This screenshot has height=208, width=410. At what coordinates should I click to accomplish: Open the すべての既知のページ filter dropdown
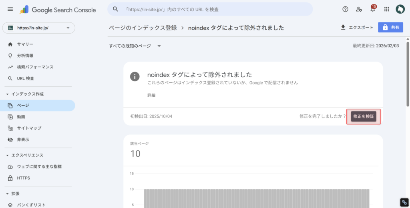tap(135, 46)
